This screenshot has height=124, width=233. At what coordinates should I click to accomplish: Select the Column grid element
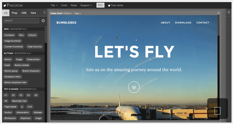[32, 35]
